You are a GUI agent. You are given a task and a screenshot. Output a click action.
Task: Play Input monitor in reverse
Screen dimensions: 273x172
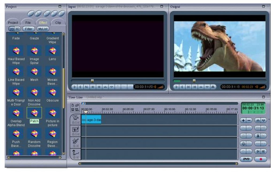(x=80, y=87)
